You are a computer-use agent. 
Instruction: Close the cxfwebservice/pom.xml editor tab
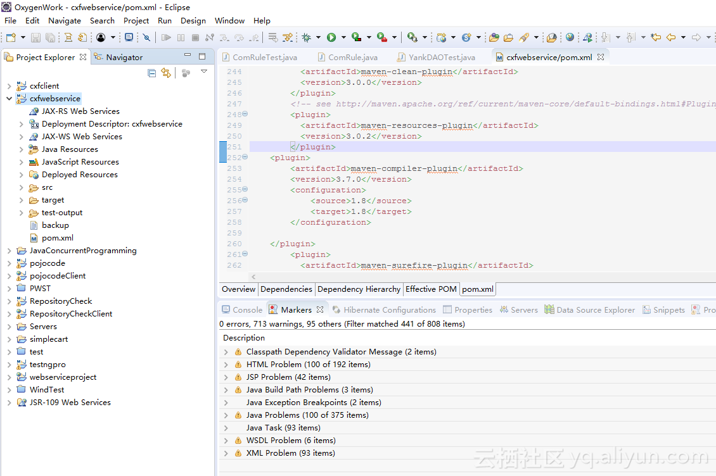(x=601, y=57)
